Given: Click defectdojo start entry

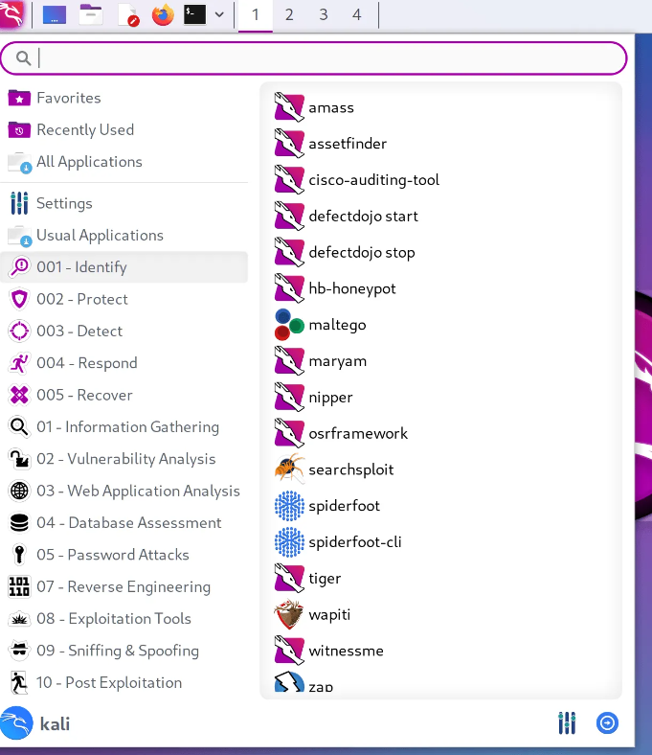Looking at the screenshot, I should point(440,216).
